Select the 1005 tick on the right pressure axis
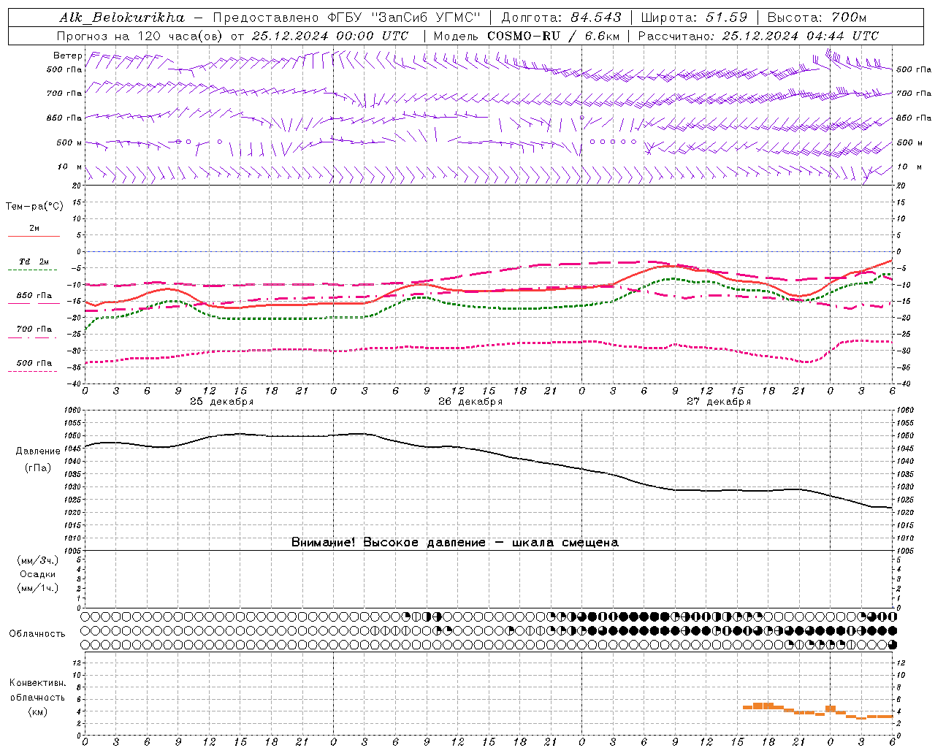The width and height of the screenshot is (935, 748). tap(905, 551)
